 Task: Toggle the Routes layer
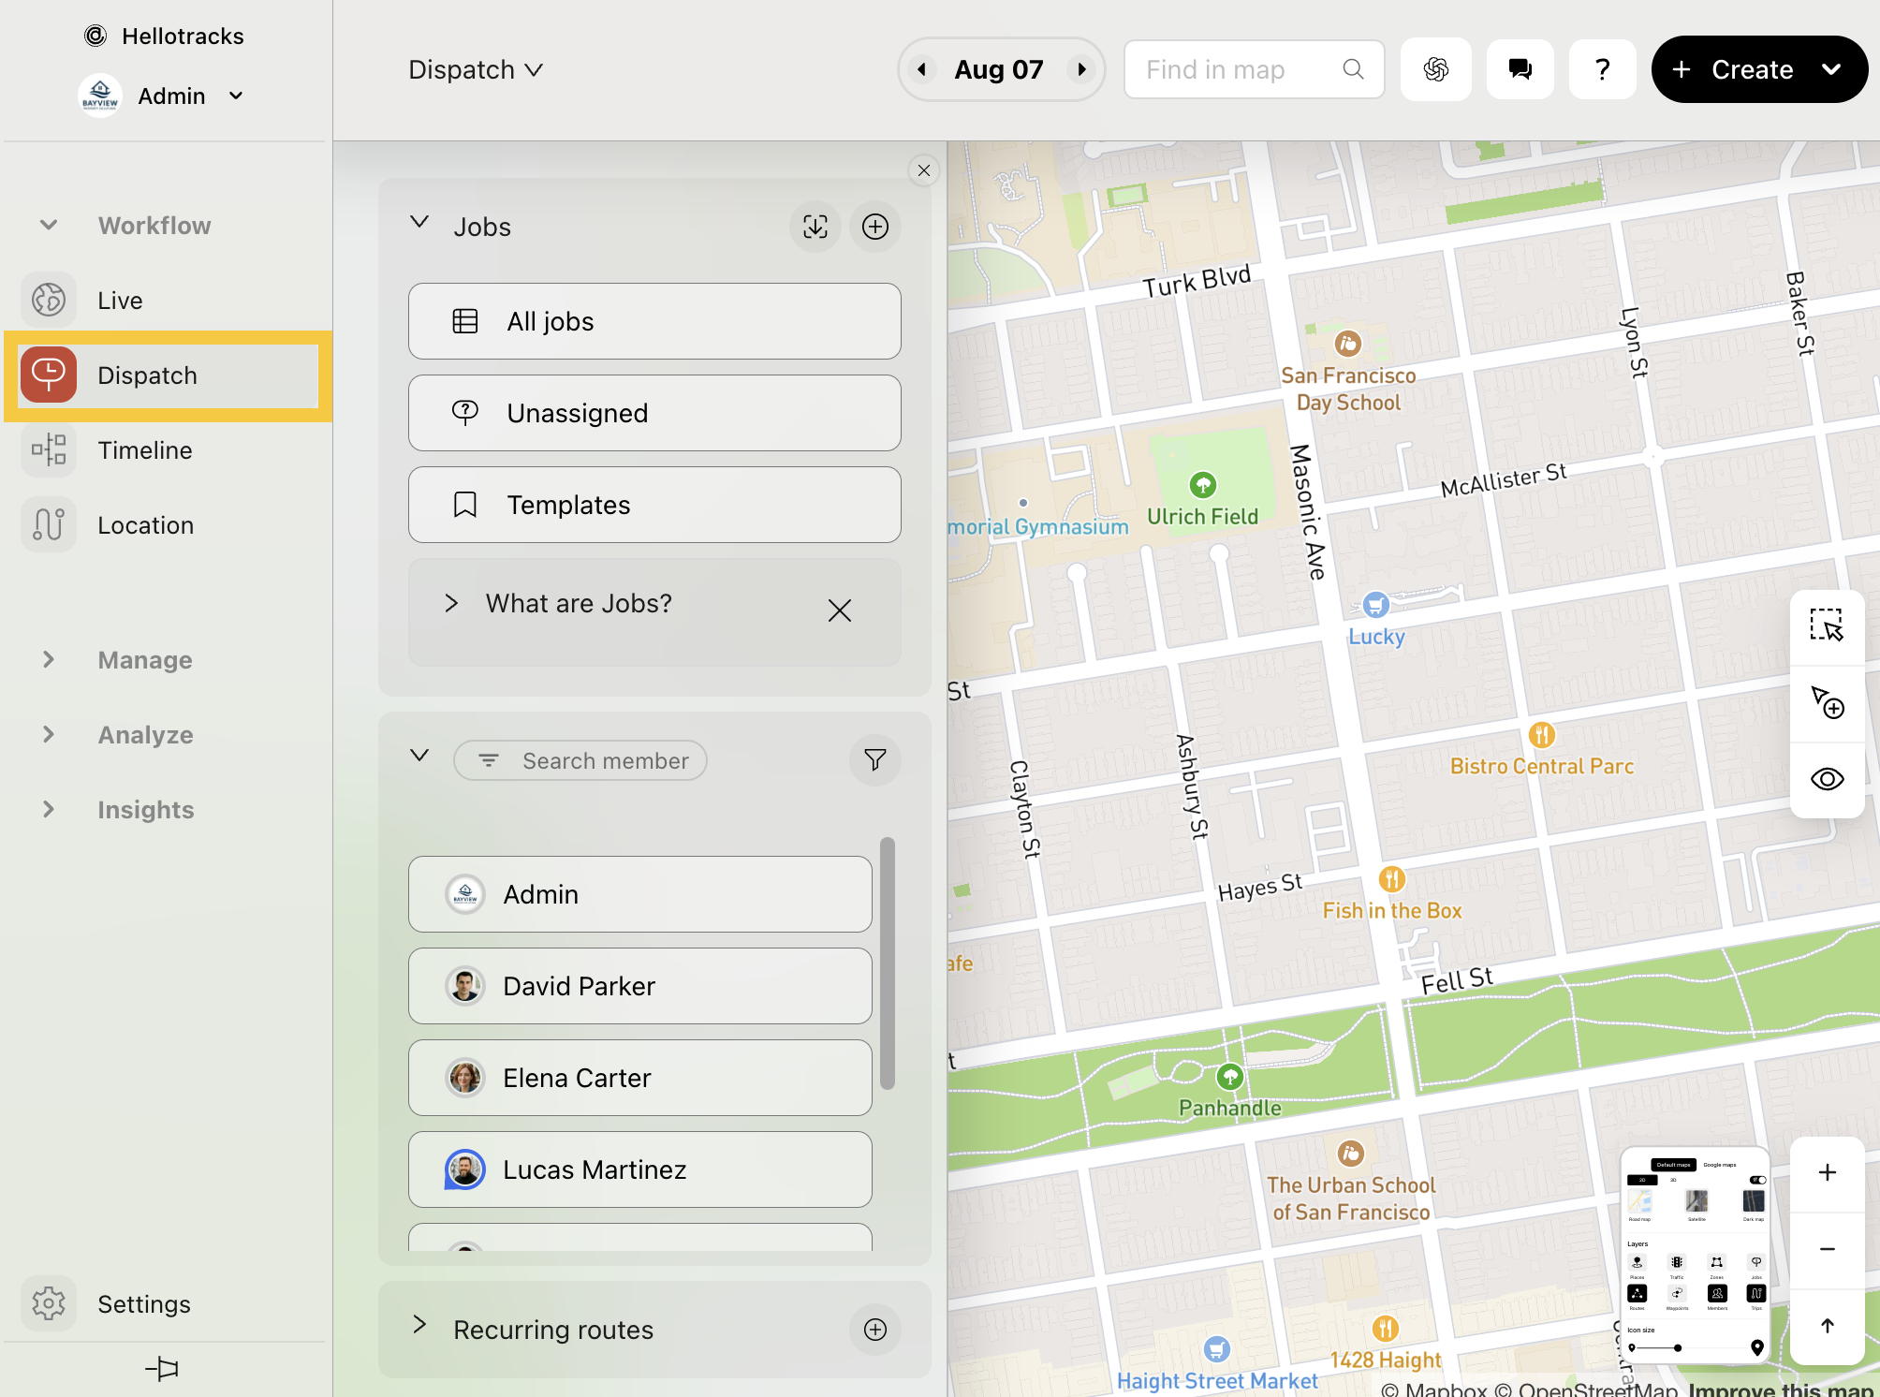1638,1293
